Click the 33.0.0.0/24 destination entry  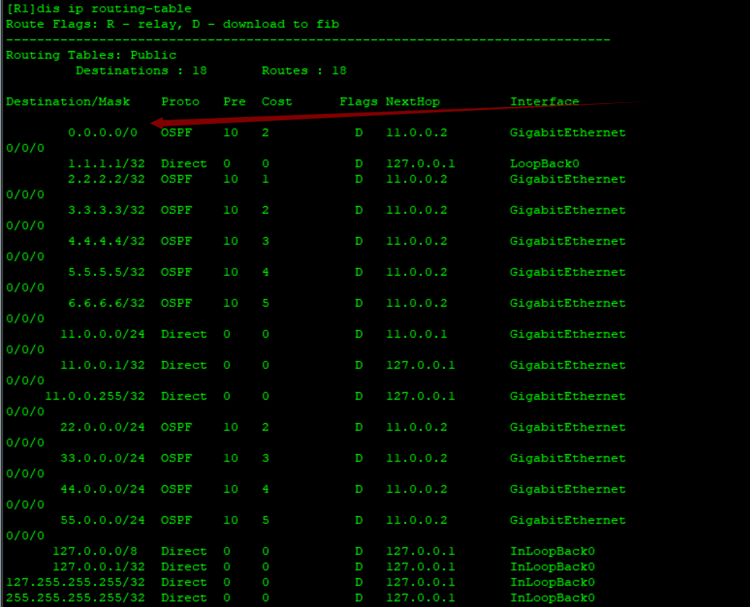click(102, 458)
